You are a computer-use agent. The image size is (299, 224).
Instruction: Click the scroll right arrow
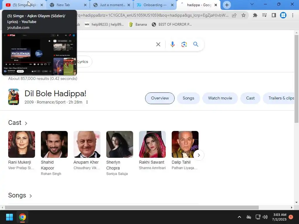pos(292,207)
